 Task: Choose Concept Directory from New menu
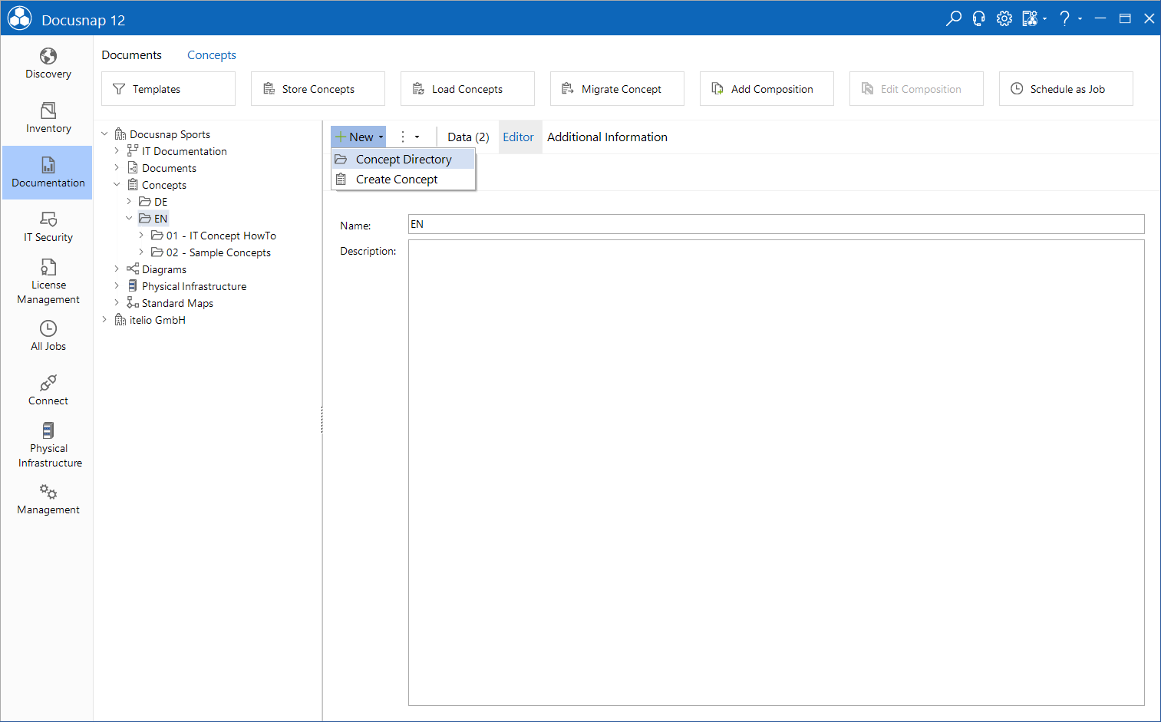click(x=403, y=159)
